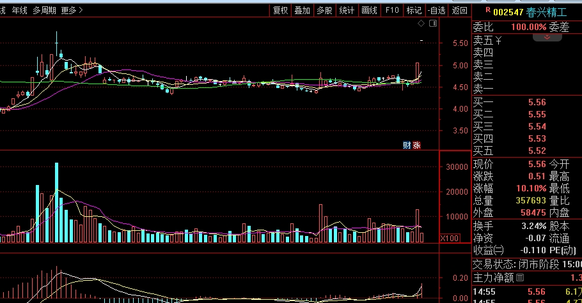Open the 涨 limit-up badge on the chart
The image size is (582, 303).
416,145
